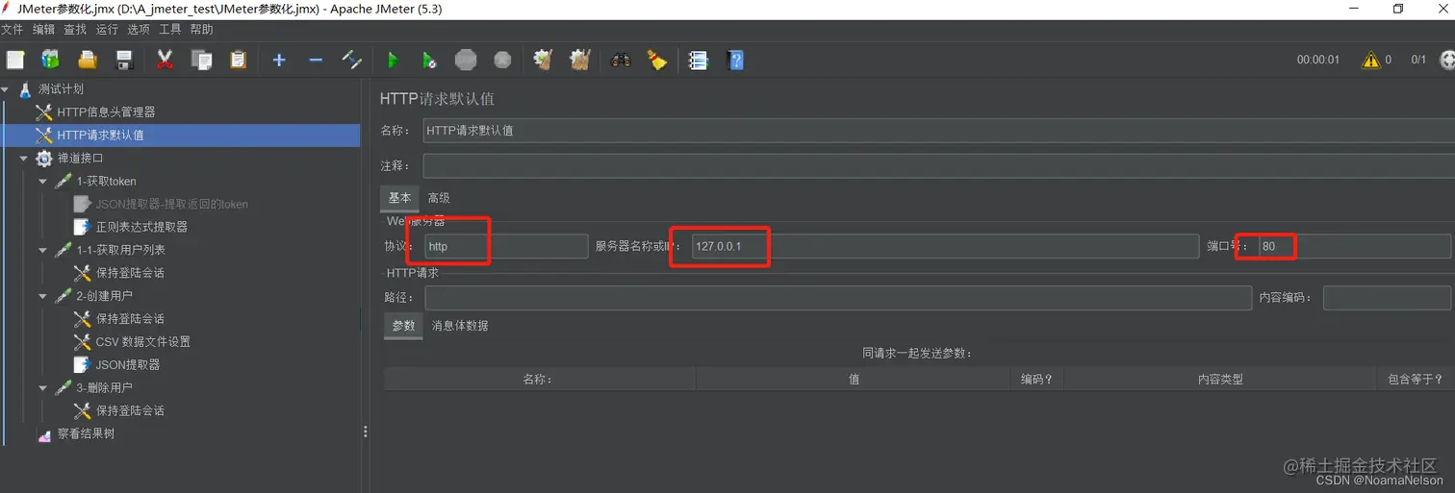The width and height of the screenshot is (1455, 493).
Task: Click the Cut scissors icon
Action: pyautogui.click(x=165, y=60)
